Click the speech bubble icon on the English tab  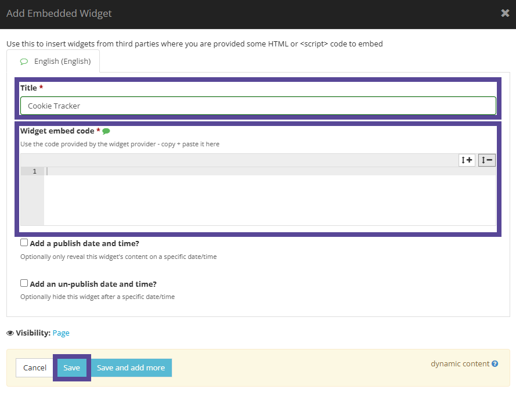click(x=24, y=60)
